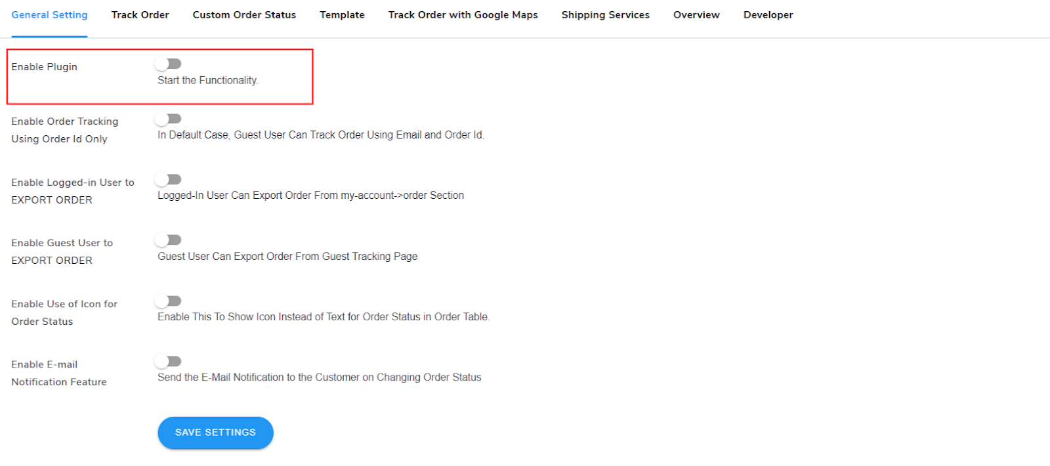Turn on Enable Order Tracking Using Order Id Only
Viewport: 1050px width, 466px height.
pyautogui.click(x=168, y=119)
